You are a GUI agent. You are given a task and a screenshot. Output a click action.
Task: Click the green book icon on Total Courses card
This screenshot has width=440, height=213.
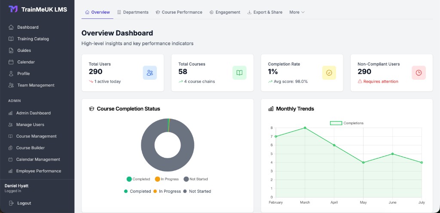[239, 73]
